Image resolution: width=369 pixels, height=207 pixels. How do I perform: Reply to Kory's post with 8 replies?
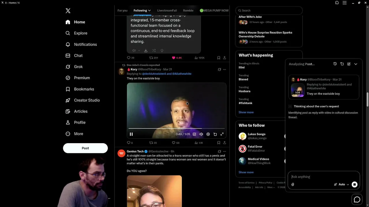coord(130,143)
